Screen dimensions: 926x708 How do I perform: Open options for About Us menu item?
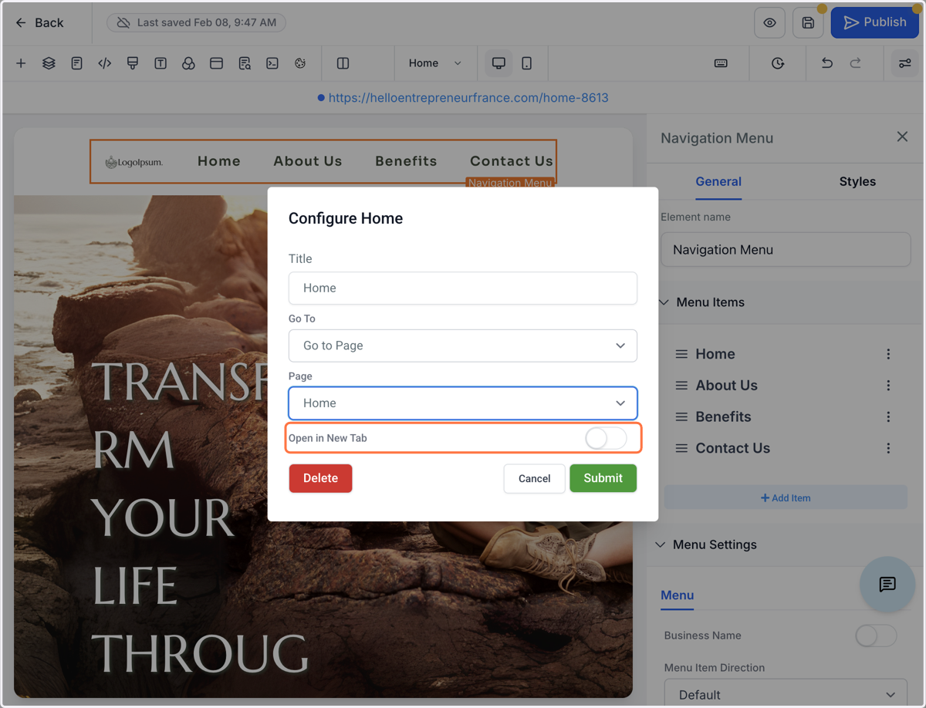coord(888,386)
